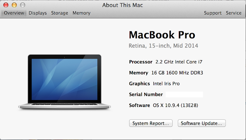
Task: Open the Storage tab
Action: coord(60,13)
